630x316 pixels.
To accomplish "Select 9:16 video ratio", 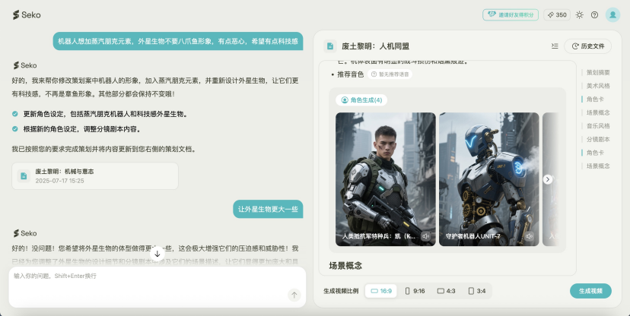I will coord(415,291).
